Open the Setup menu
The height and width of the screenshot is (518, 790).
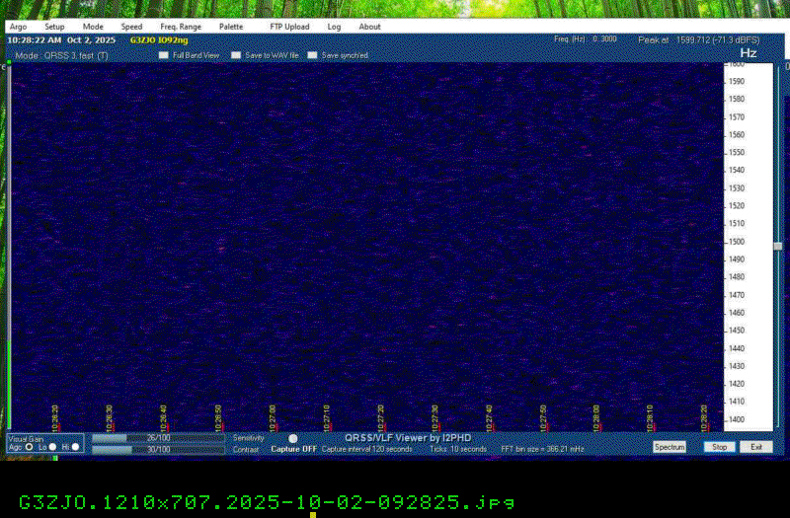click(x=54, y=27)
